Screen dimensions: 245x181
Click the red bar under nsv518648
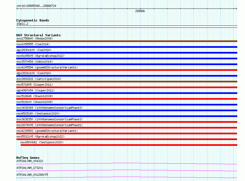tap(127, 99)
